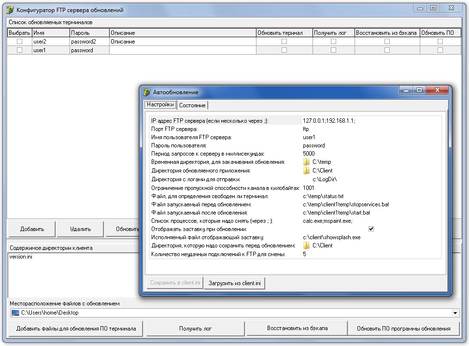The width and height of the screenshot is (469, 346).
Task: Check 'Получить лог' for user1
Action: pyautogui.click(x=333, y=50)
